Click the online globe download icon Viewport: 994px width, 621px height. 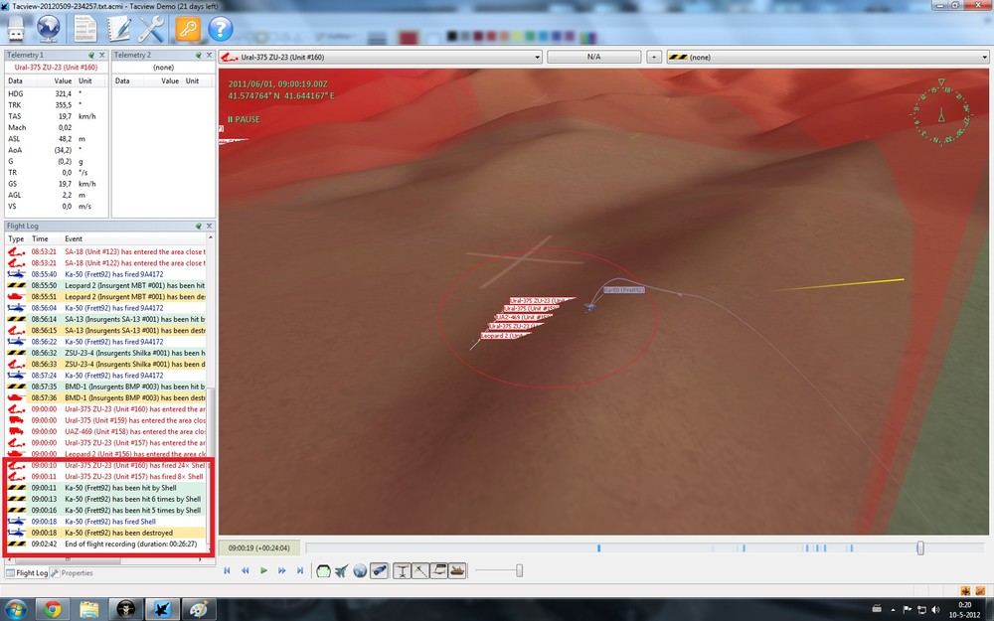point(48,28)
